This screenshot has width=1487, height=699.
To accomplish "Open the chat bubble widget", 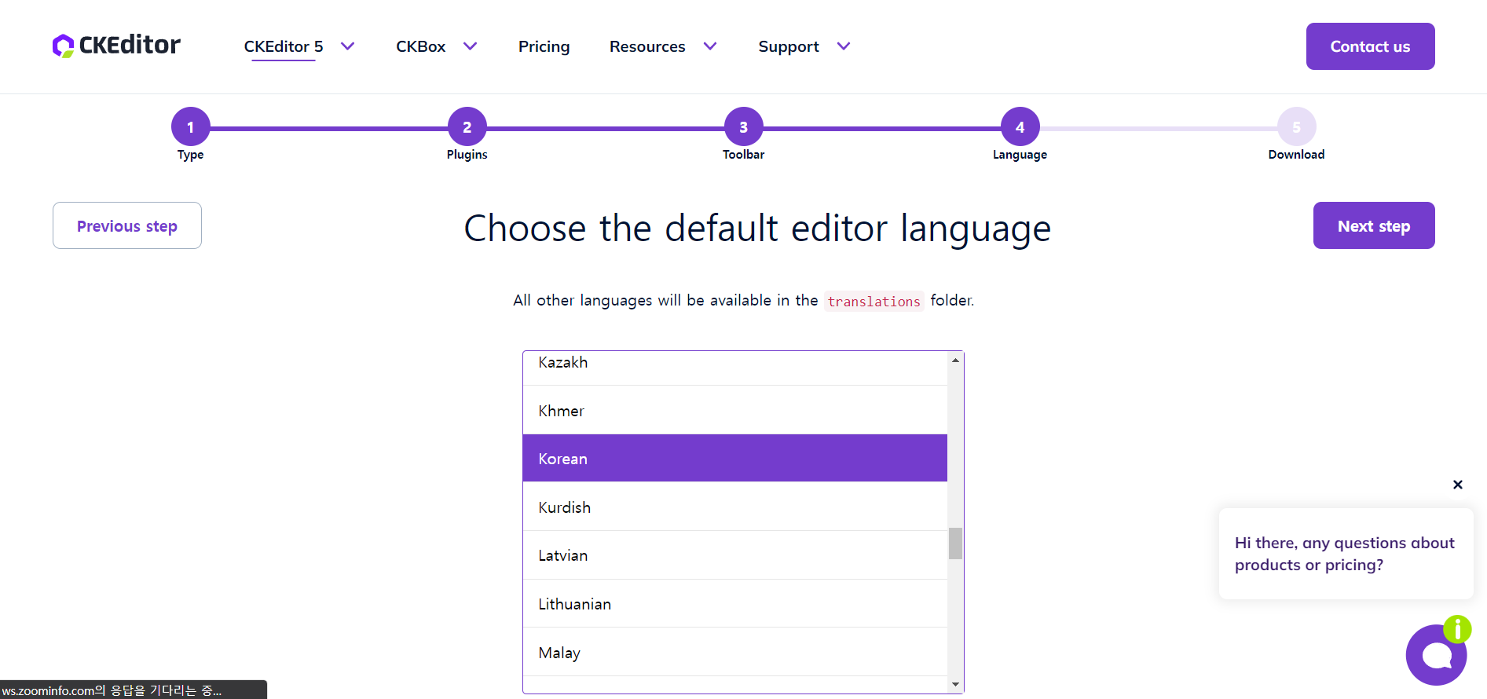I will (1436, 655).
